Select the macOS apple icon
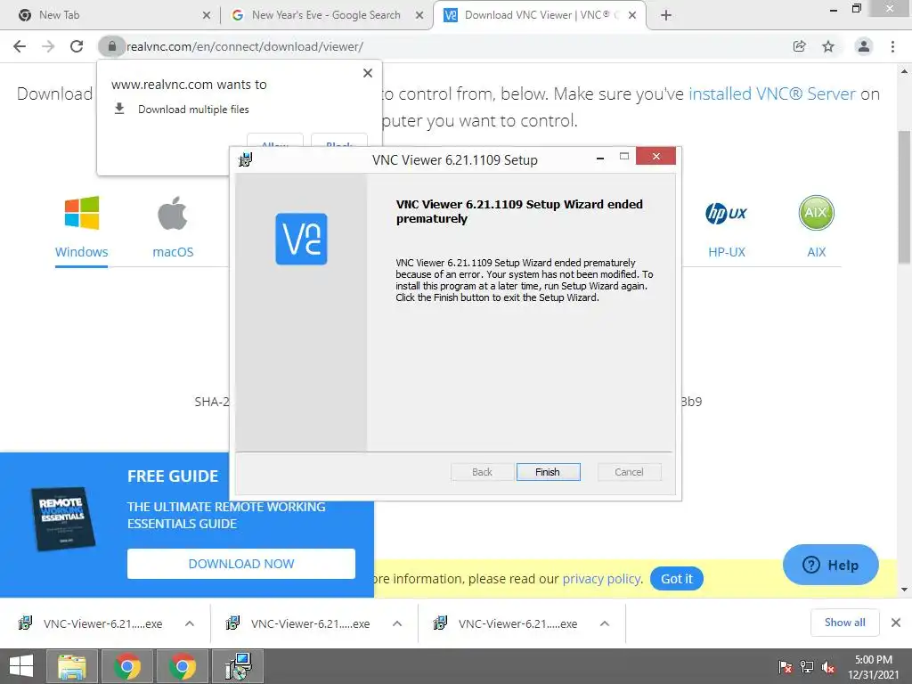912x684 pixels. (x=173, y=213)
